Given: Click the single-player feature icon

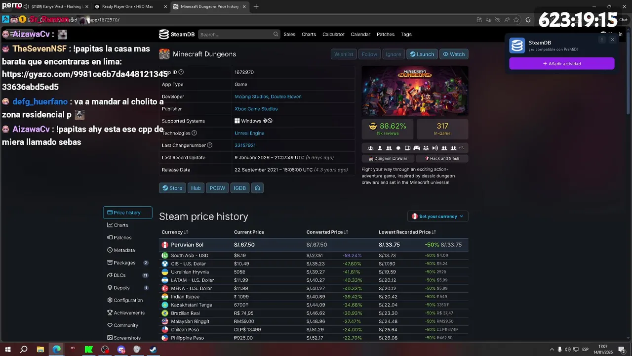Looking at the screenshot, I should tap(380, 148).
